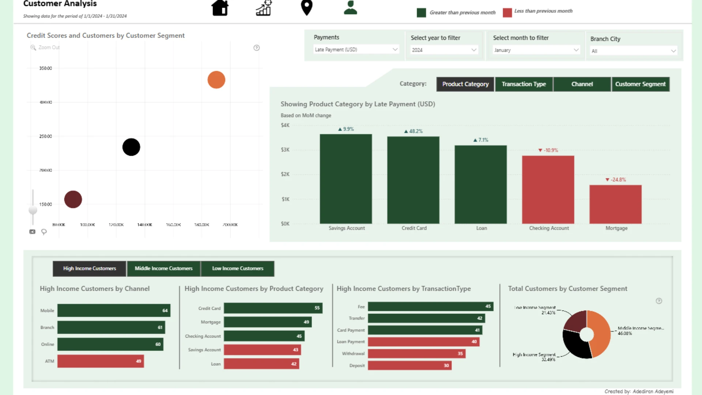The width and height of the screenshot is (702, 395).
Task: Click the Mortgage red bar
Action: (615, 204)
